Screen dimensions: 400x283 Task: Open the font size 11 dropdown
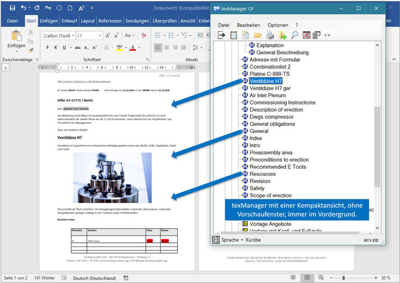point(100,36)
